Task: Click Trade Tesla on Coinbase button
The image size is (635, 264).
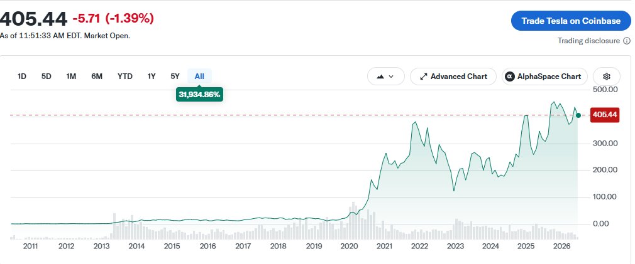Action: (x=571, y=21)
